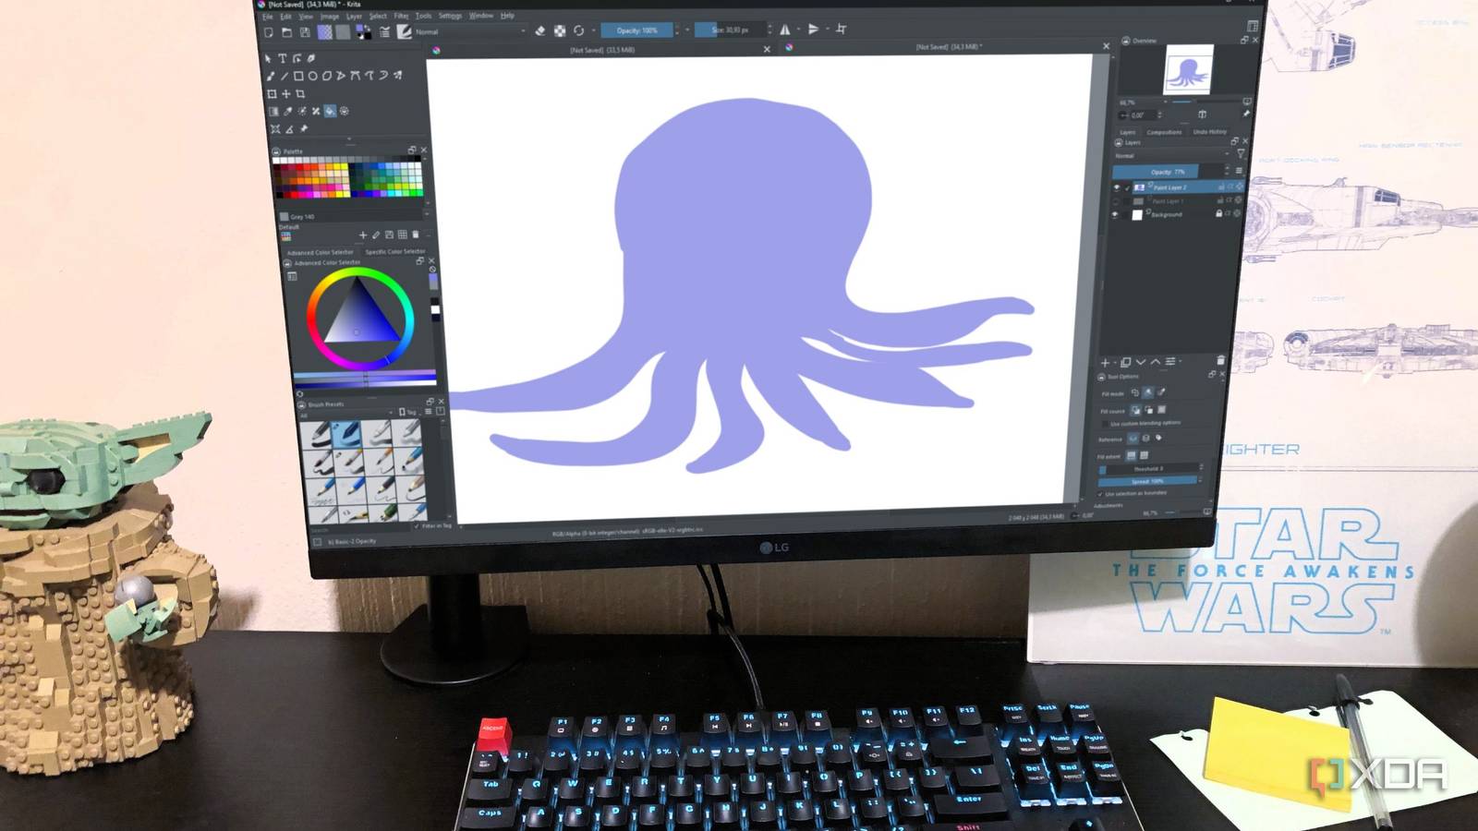Select the Freehand Brush tool
Screen dimensions: 1478x831
click(271, 77)
